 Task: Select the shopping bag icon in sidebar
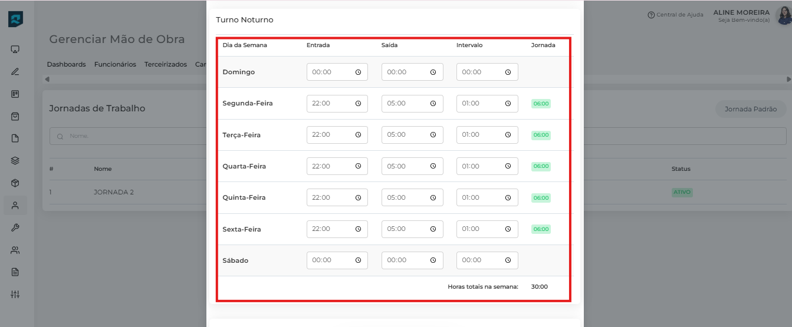click(x=15, y=117)
